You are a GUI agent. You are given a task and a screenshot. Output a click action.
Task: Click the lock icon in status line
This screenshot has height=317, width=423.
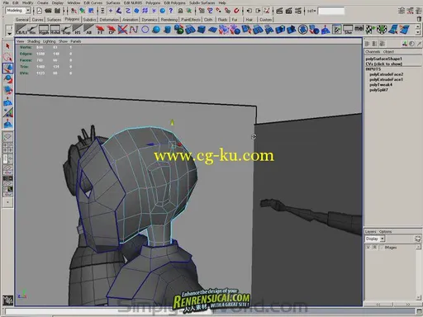tap(180, 11)
